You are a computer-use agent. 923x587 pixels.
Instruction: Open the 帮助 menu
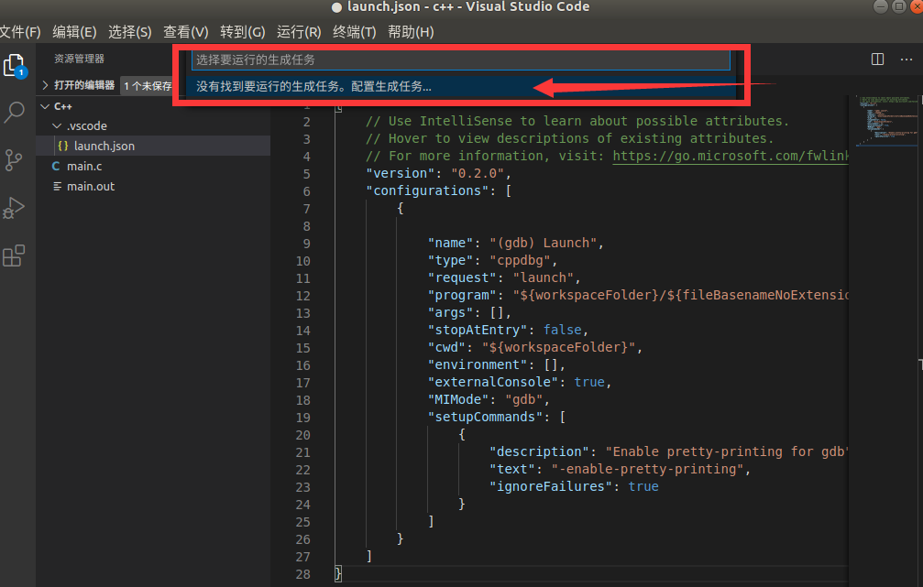point(411,31)
